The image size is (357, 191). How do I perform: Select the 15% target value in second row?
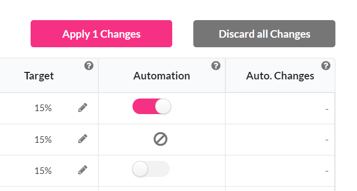pos(43,140)
